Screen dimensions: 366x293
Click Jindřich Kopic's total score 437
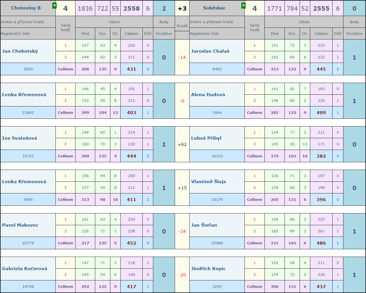321,286
